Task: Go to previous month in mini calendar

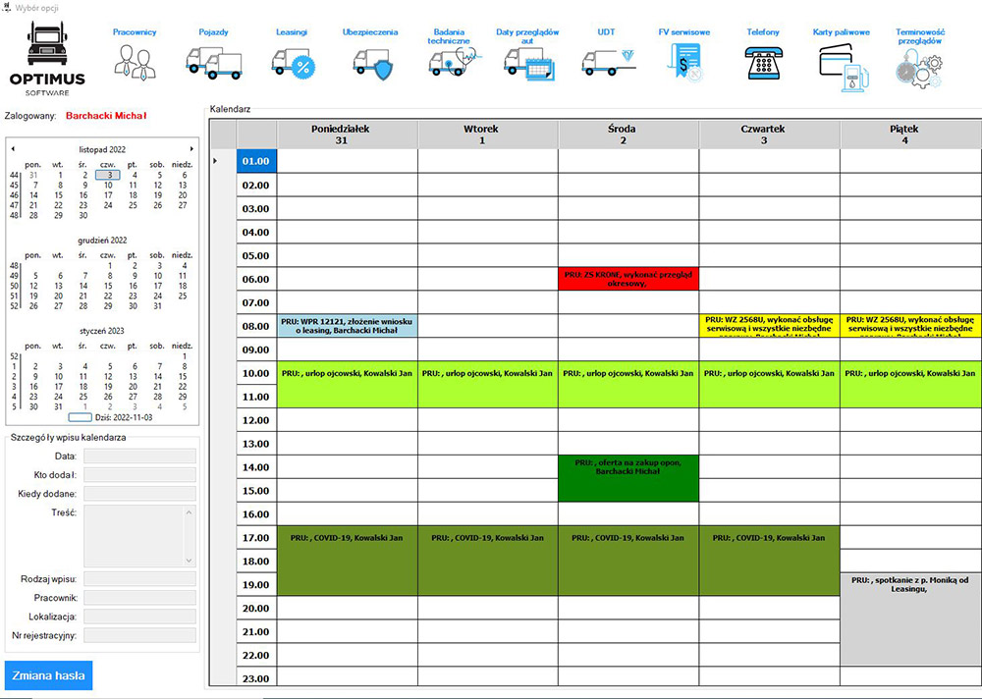Action: [13, 148]
